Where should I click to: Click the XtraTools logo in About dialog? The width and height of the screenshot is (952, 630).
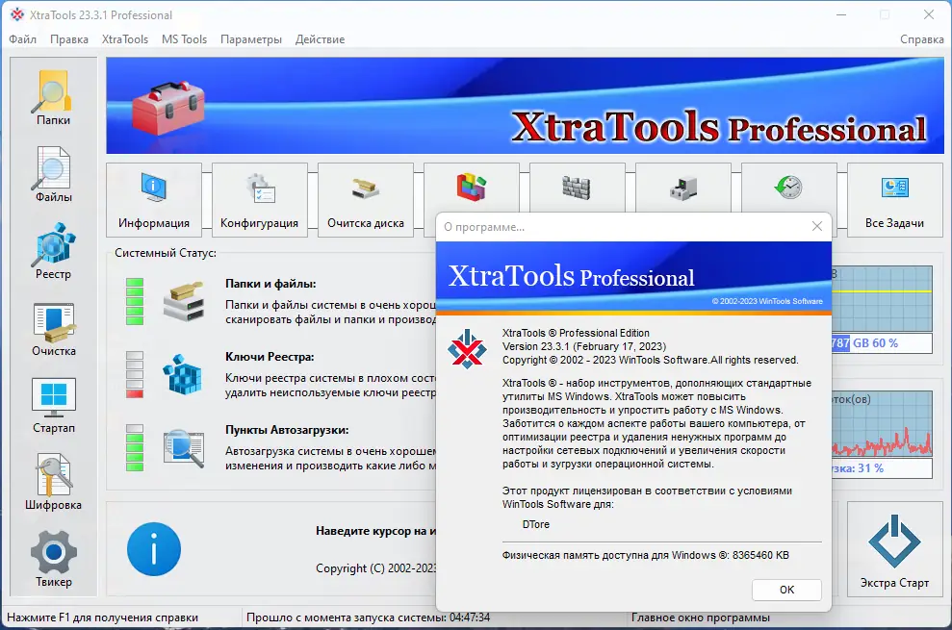tap(467, 349)
